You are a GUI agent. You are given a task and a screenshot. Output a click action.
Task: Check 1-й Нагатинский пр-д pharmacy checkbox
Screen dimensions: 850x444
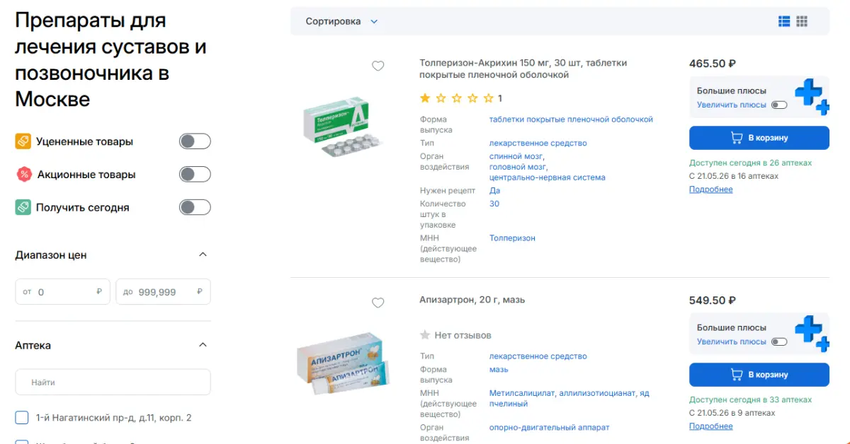coord(22,418)
